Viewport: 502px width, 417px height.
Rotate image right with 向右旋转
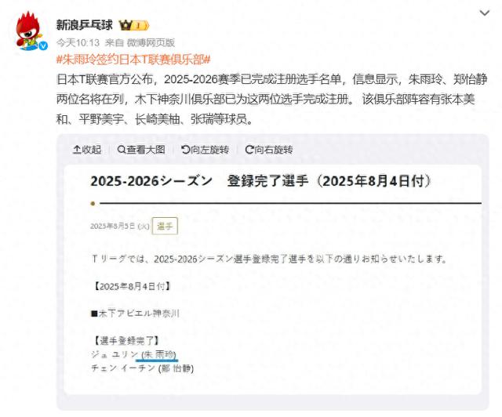pyautogui.click(x=269, y=150)
